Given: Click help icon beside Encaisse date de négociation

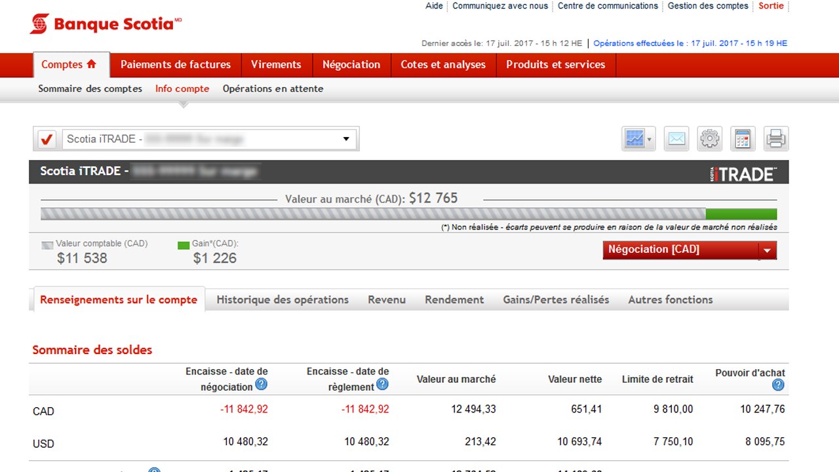Looking at the screenshot, I should pyautogui.click(x=261, y=384).
